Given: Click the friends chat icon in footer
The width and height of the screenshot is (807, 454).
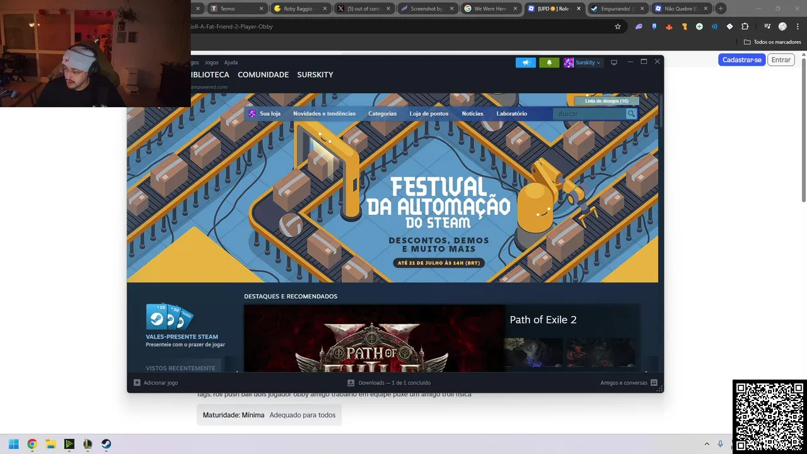Looking at the screenshot, I should (x=654, y=383).
